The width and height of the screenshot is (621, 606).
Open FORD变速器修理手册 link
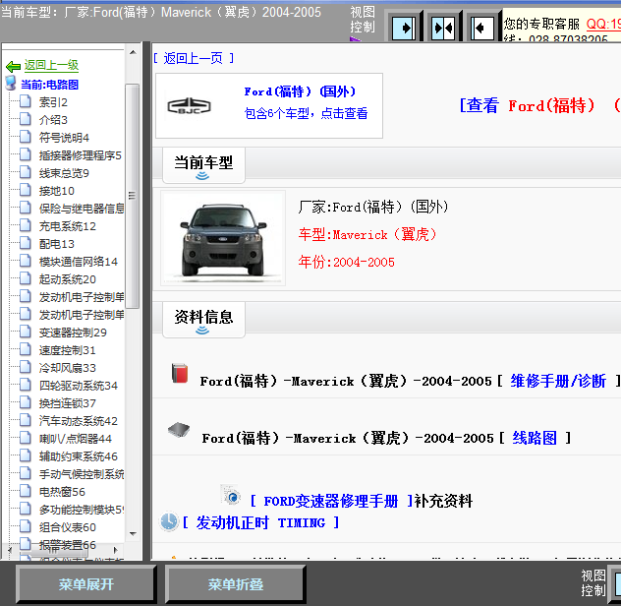[x=331, y=501]
